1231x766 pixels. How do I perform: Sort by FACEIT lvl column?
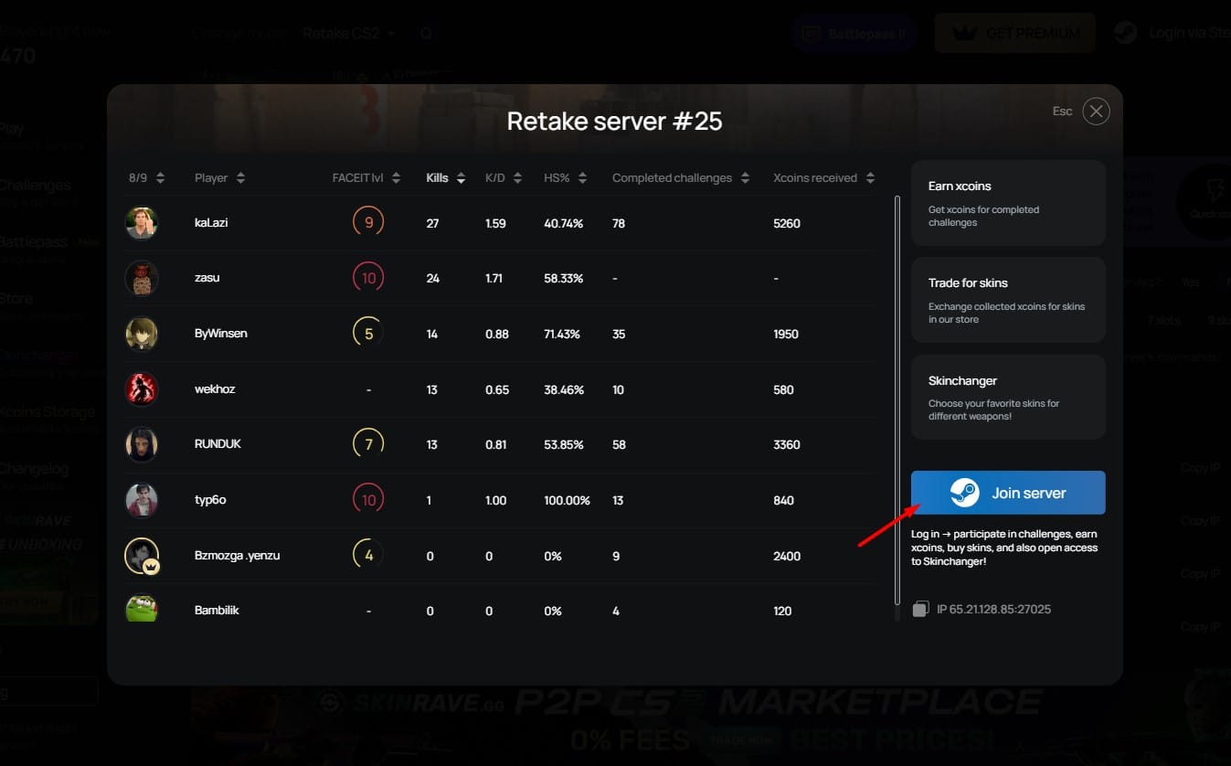click(x=366, y=178)
